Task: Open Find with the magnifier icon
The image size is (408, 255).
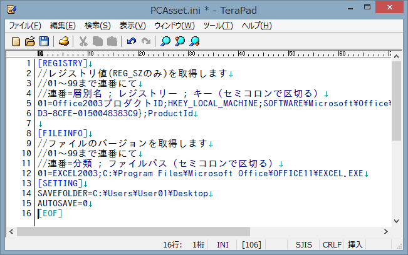Action: pos(165,41)
